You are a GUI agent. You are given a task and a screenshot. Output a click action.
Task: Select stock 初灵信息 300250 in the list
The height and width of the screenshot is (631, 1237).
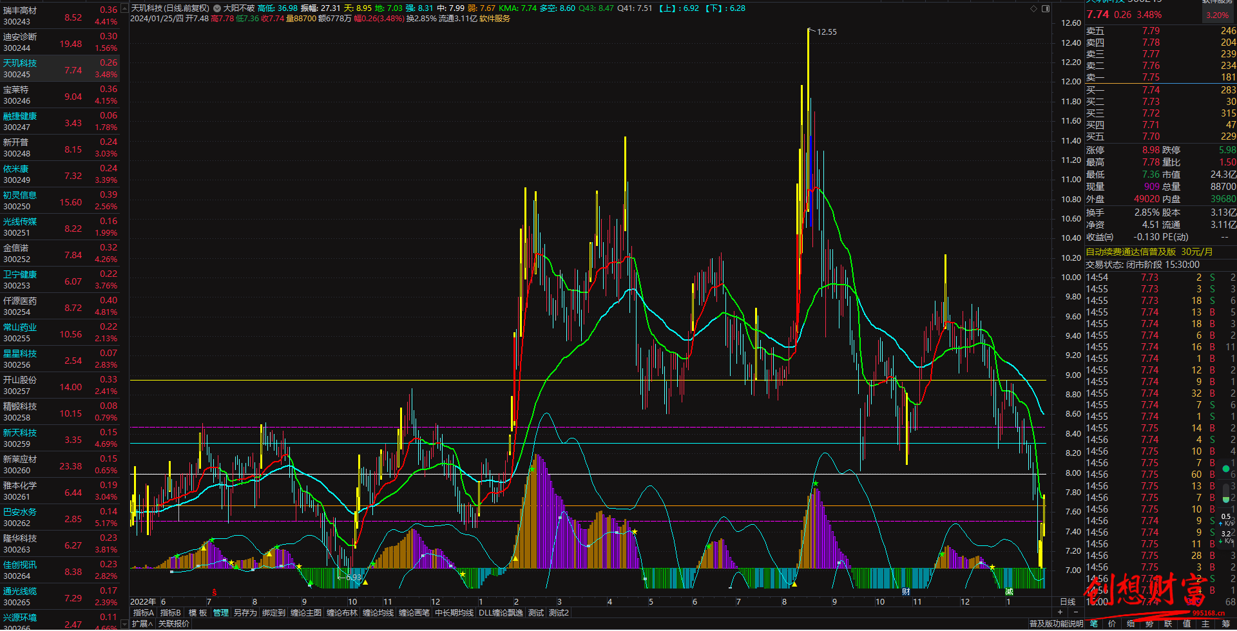coord(60,201)
